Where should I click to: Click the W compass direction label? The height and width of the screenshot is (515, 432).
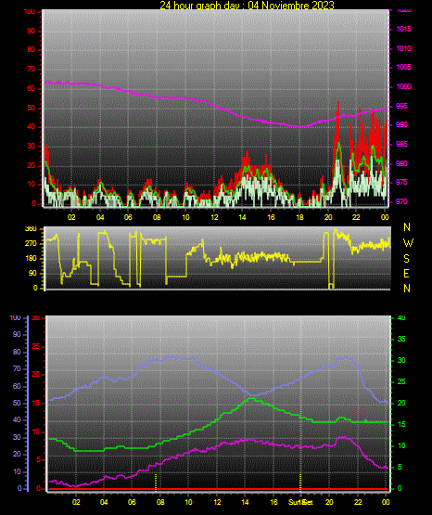[408, 243]
